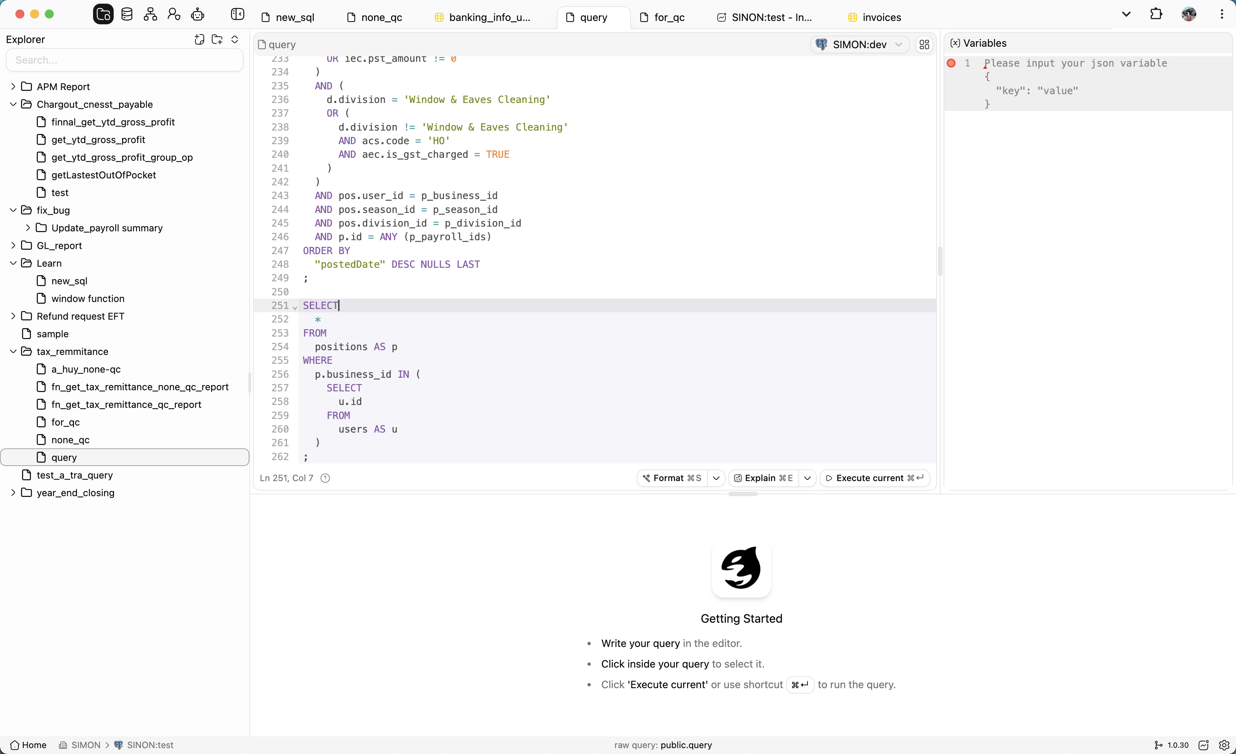This screenshot has width=1236, height=754.
Task: Collapse the right sidebar panel icon
Action: click(237, 14)
